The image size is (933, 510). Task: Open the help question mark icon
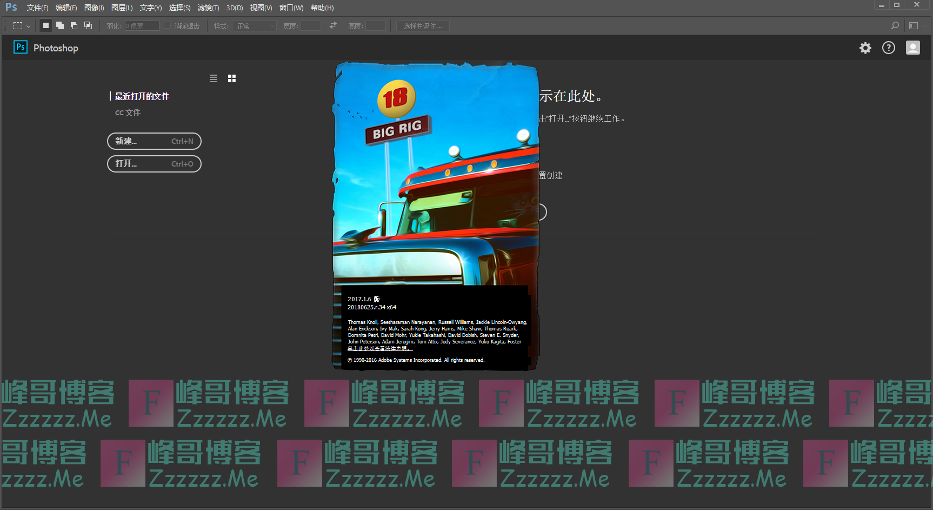[889, 48]
